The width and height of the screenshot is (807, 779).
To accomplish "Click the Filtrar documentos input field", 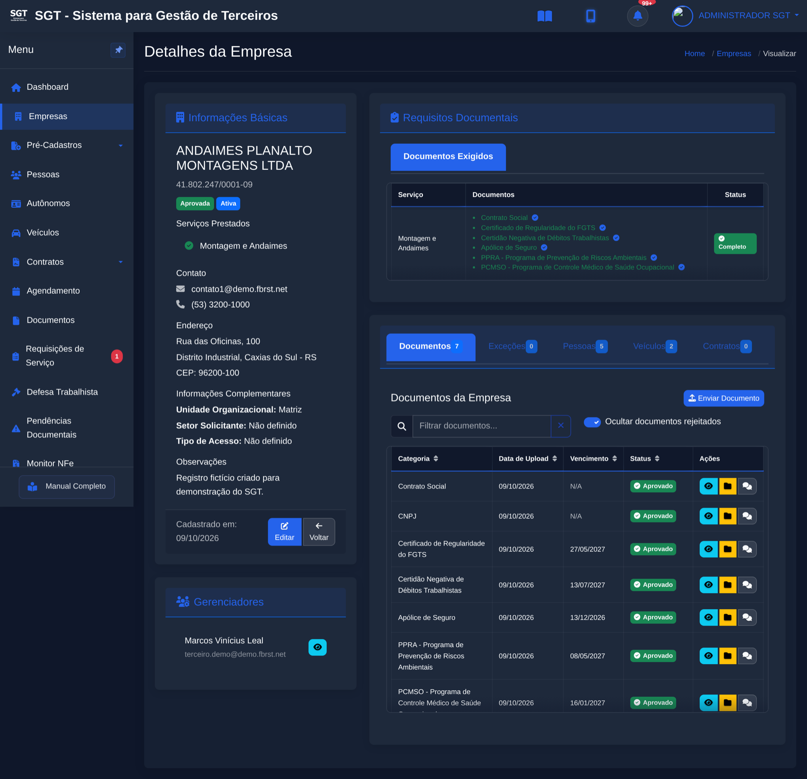I will (482, 426).
